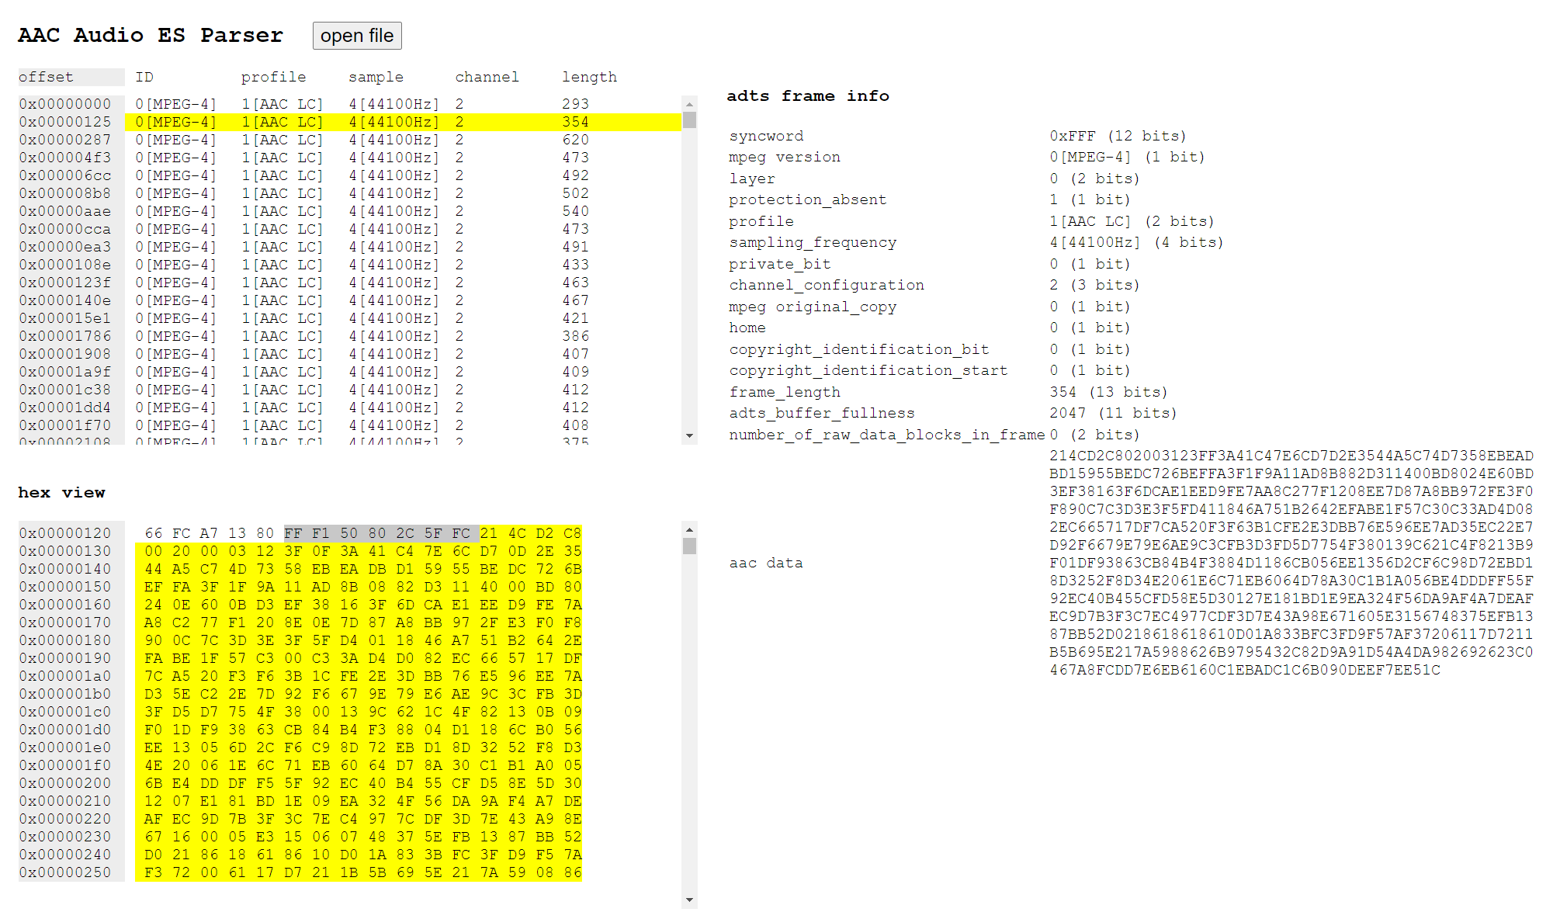Image resolution: width=1553 pixels, height=919 pixels.
Task: Click hex view scroll up arrow
Action: point(689,529)
